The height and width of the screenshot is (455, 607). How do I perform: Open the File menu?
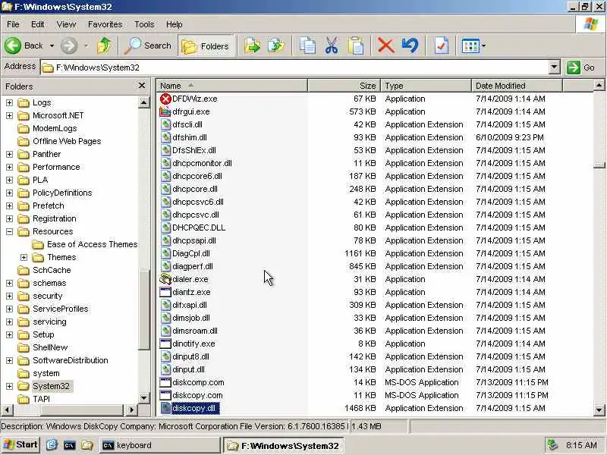tap(13, 24)
